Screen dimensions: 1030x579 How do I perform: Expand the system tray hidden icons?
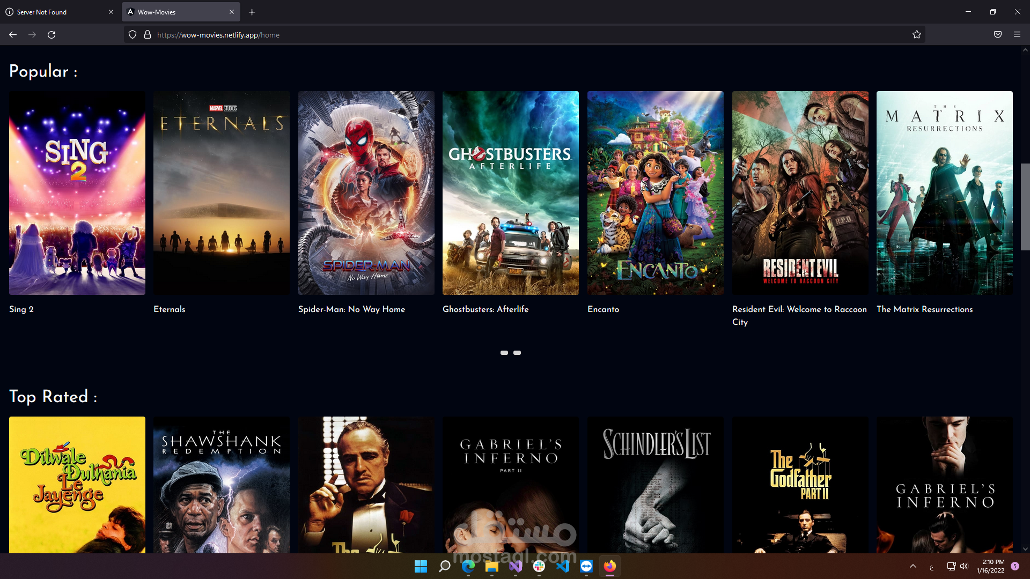(913, 566)
